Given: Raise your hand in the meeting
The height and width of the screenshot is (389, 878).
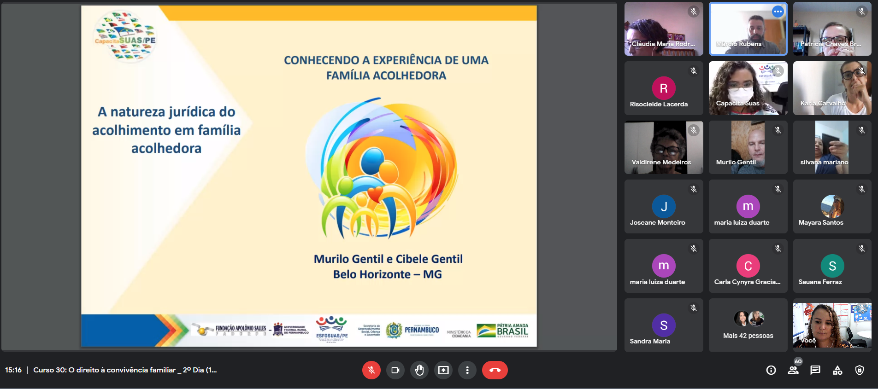Looking at the screenshot, I should (419, 370).
